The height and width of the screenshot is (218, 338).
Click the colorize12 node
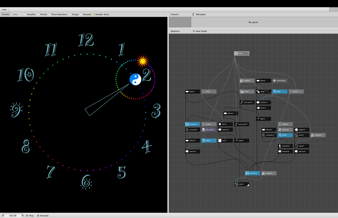[x=263, y=103]
